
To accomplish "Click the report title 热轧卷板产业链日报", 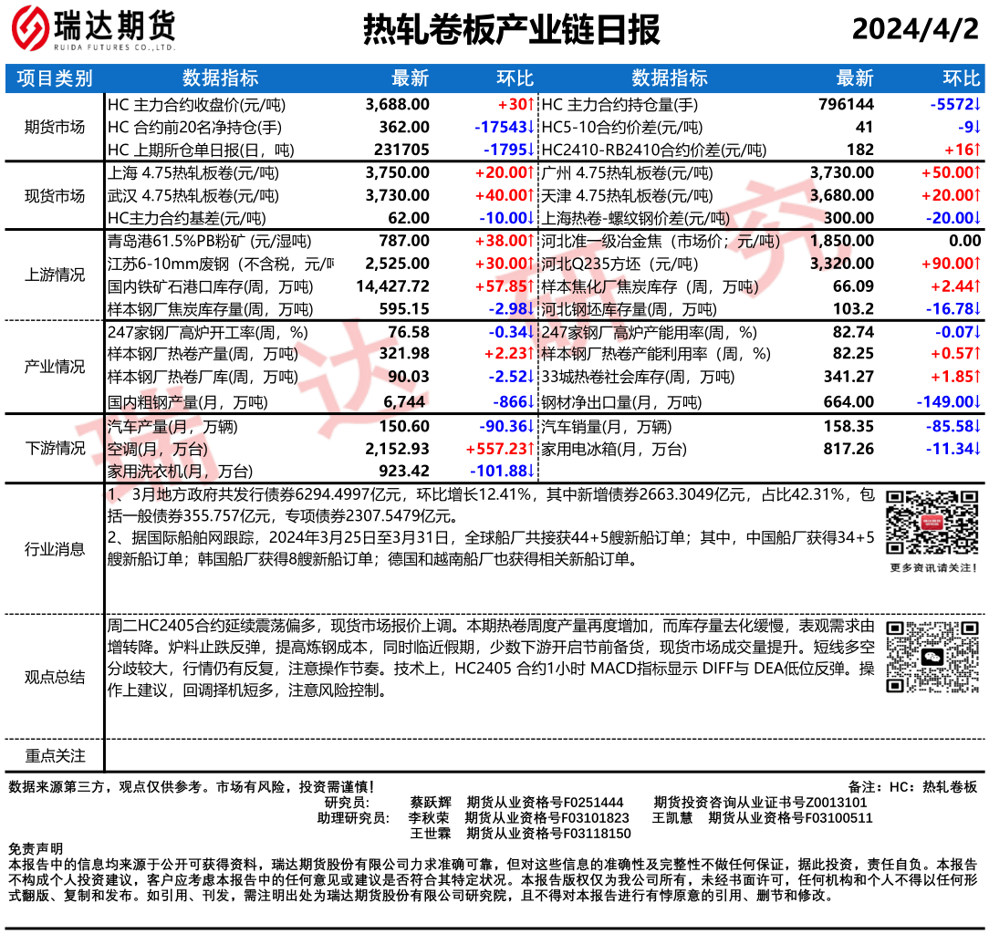I will click(512, 30).
